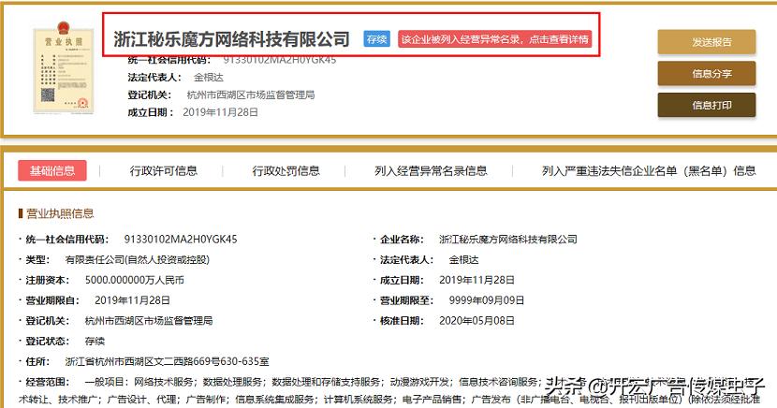The height and width of the screenshot is (408, 777).
Task: Click header 成立日期 value 2019年11月28日
Action: [x=221, y=112]
